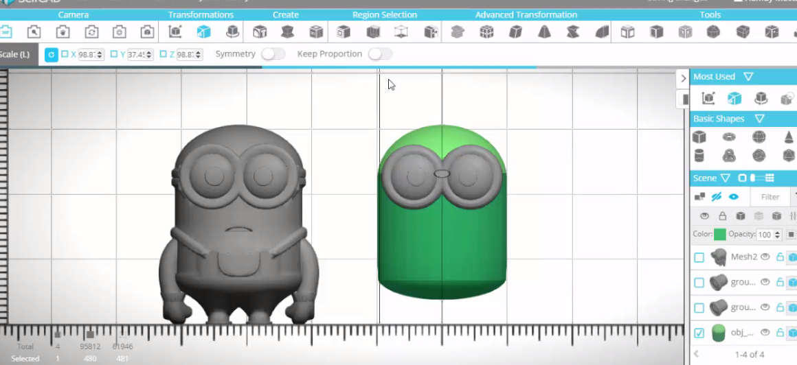The image size is (797, 365).
Task: Collapse the right side panel arrow
Action: (x=683, y=78)
